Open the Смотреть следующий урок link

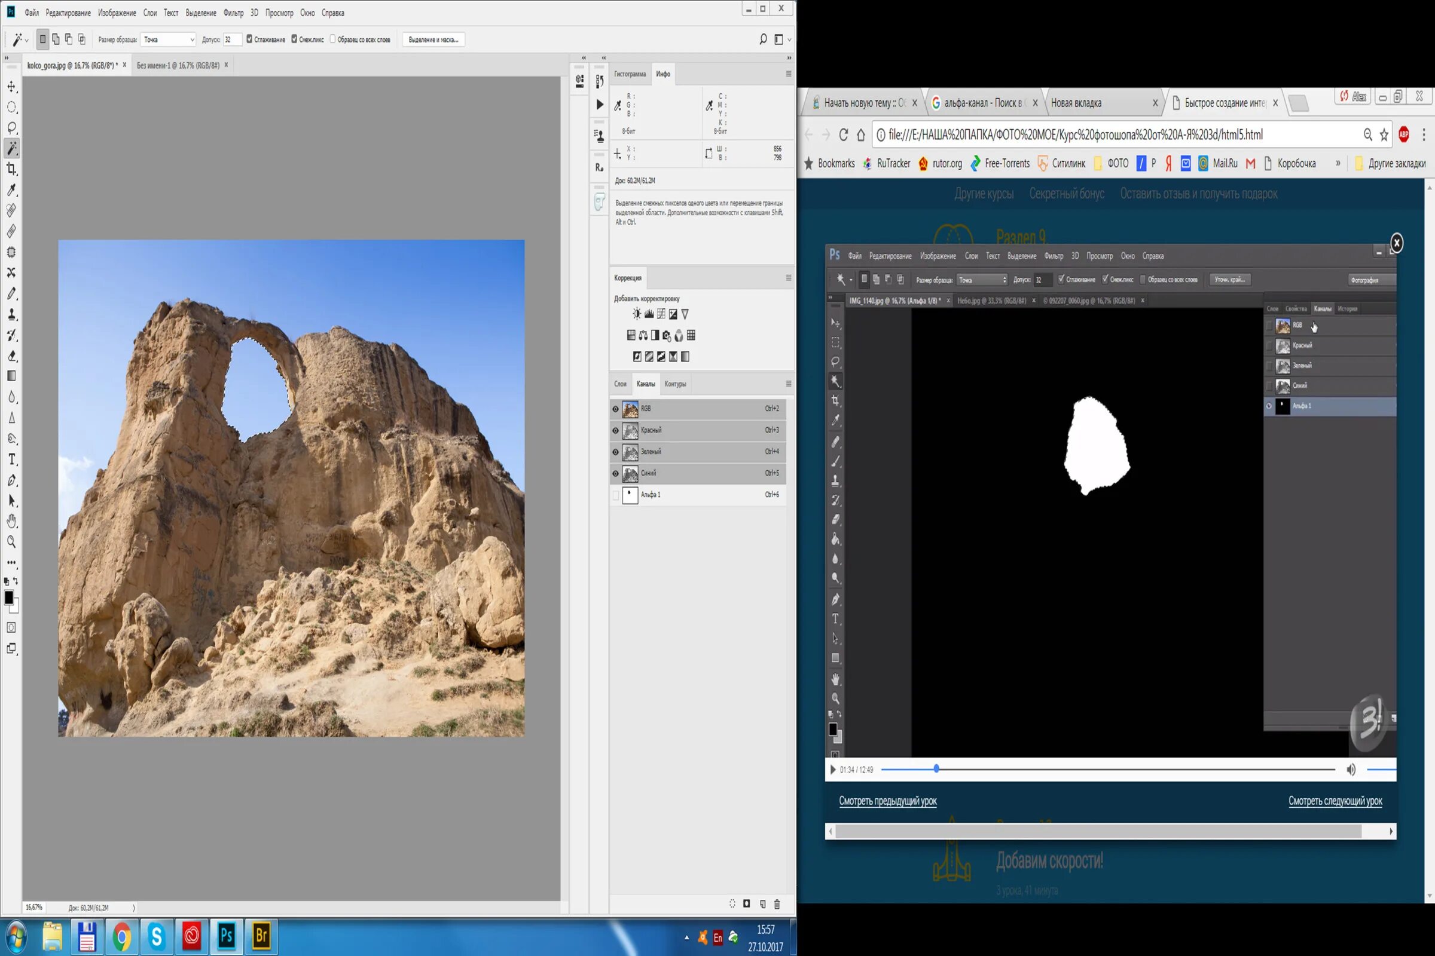pyautogui.click(x=1335, y=801)
